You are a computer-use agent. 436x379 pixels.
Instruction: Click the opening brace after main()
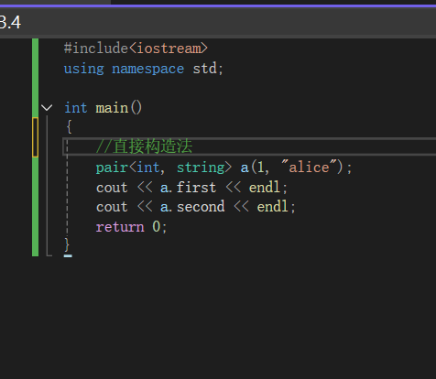pos(69,126)
